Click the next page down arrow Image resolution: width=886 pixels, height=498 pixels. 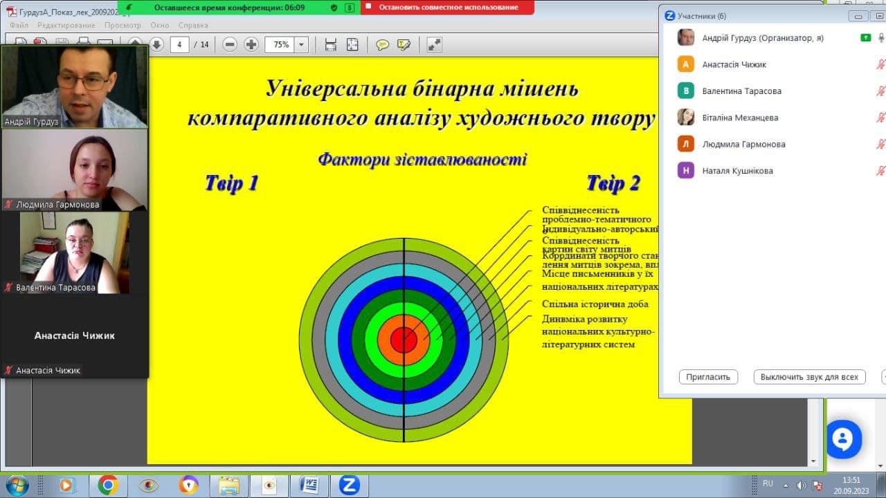click(157, 45)
